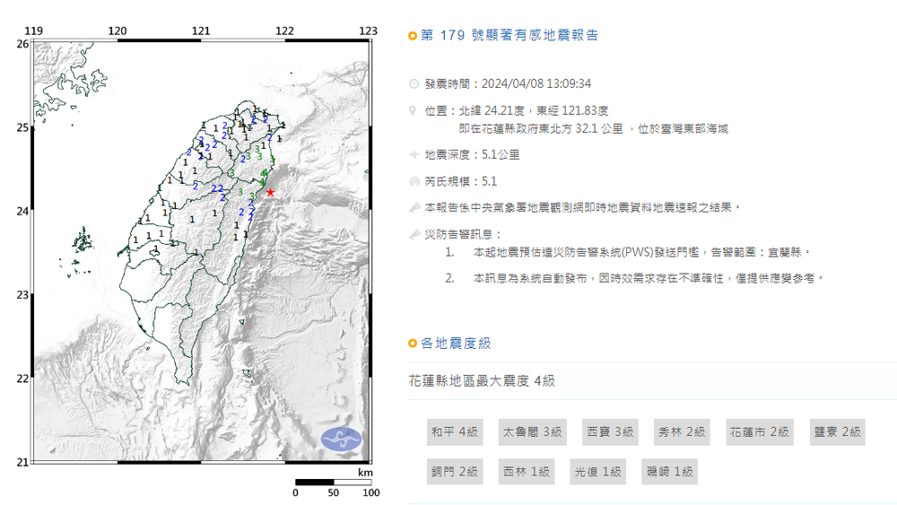Click the CWA logo on the map
This screenshot has width=897, height=505.
[341, 440]
